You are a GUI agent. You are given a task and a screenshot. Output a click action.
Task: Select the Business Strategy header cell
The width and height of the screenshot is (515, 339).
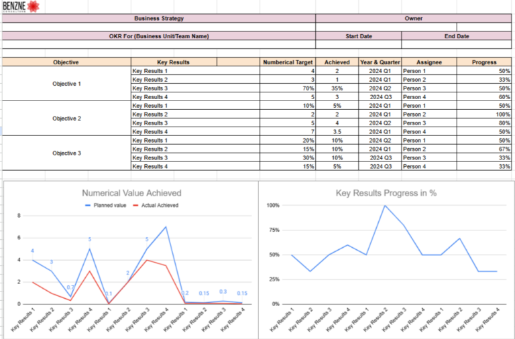159,18
